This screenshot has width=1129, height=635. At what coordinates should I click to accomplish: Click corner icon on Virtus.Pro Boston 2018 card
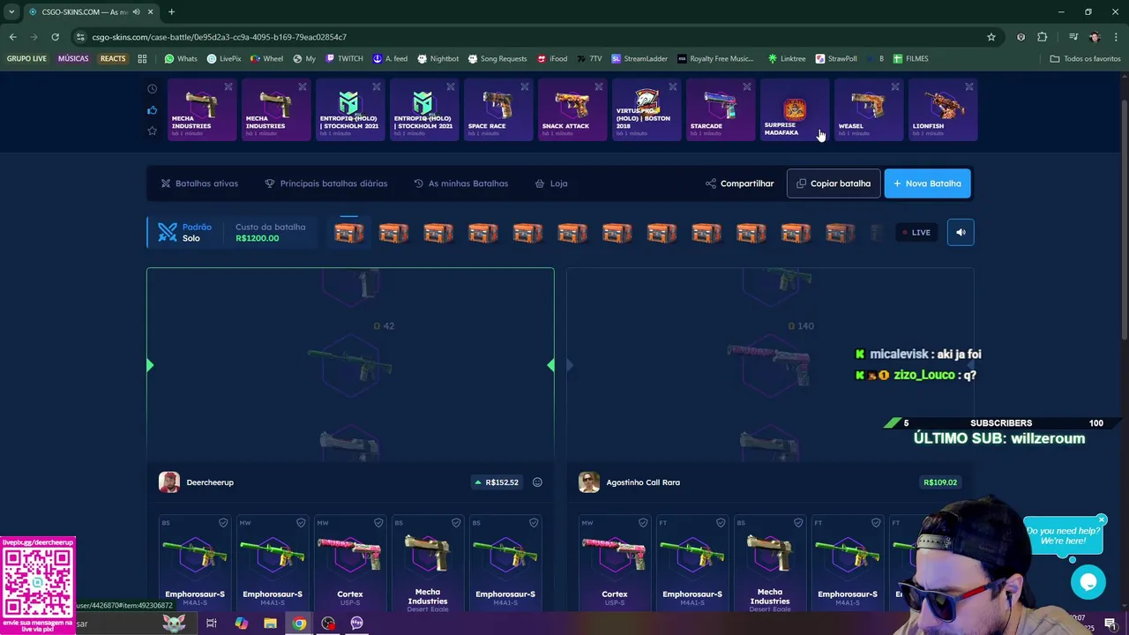pyautogui.click(x=673, y=86)
